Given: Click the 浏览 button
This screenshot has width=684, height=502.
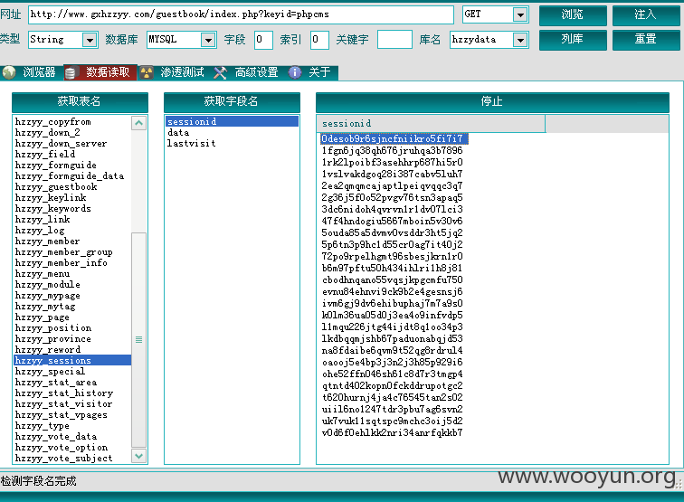Looking at the screenshot, I should pos(573,15).
